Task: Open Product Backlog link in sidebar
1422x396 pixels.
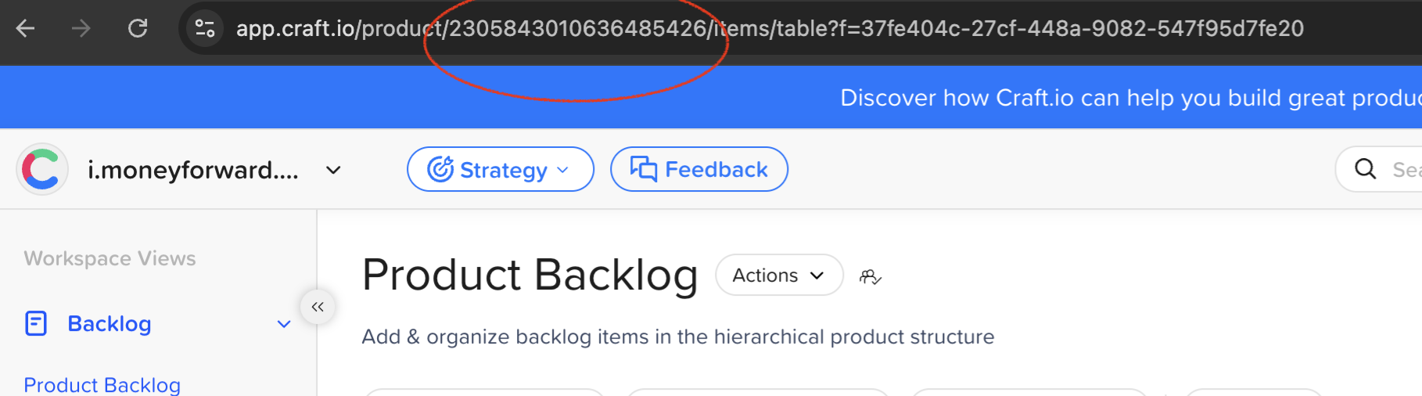Action: pos(102,384)
